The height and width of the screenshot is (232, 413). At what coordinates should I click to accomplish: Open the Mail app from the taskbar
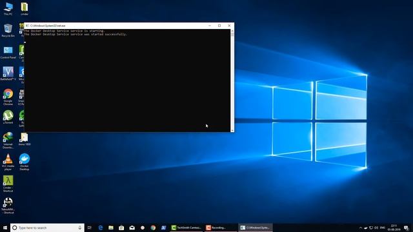tap(132, 227)
